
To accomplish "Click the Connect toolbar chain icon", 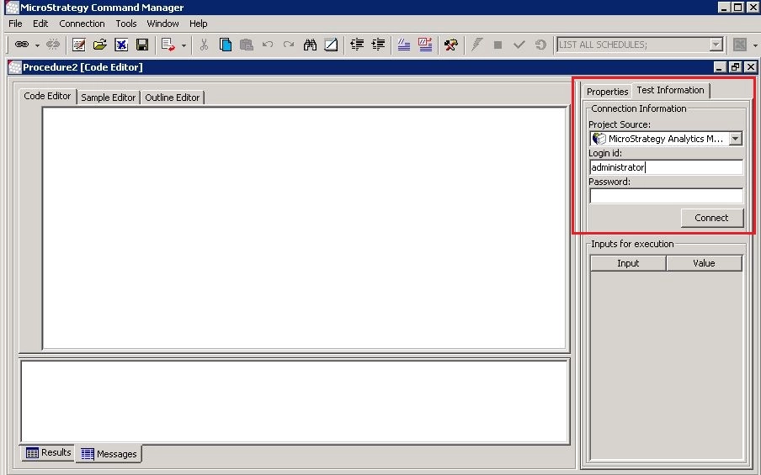I will click(x=22, y=45).
